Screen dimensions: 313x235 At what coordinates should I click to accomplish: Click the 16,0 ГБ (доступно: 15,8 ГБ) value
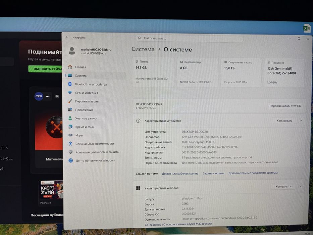coord(198,142)
